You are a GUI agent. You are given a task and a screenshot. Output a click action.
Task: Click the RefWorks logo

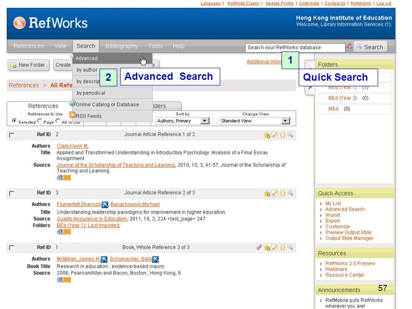click(x=50, y=23)
